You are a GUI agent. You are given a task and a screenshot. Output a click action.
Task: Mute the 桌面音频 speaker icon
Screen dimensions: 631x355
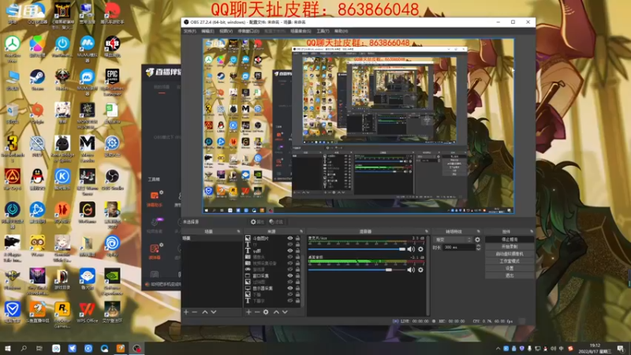(x=411, y=270)
